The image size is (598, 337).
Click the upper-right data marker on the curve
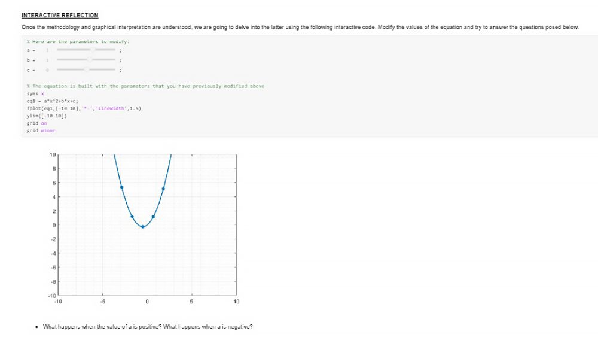tap(163, 189)
